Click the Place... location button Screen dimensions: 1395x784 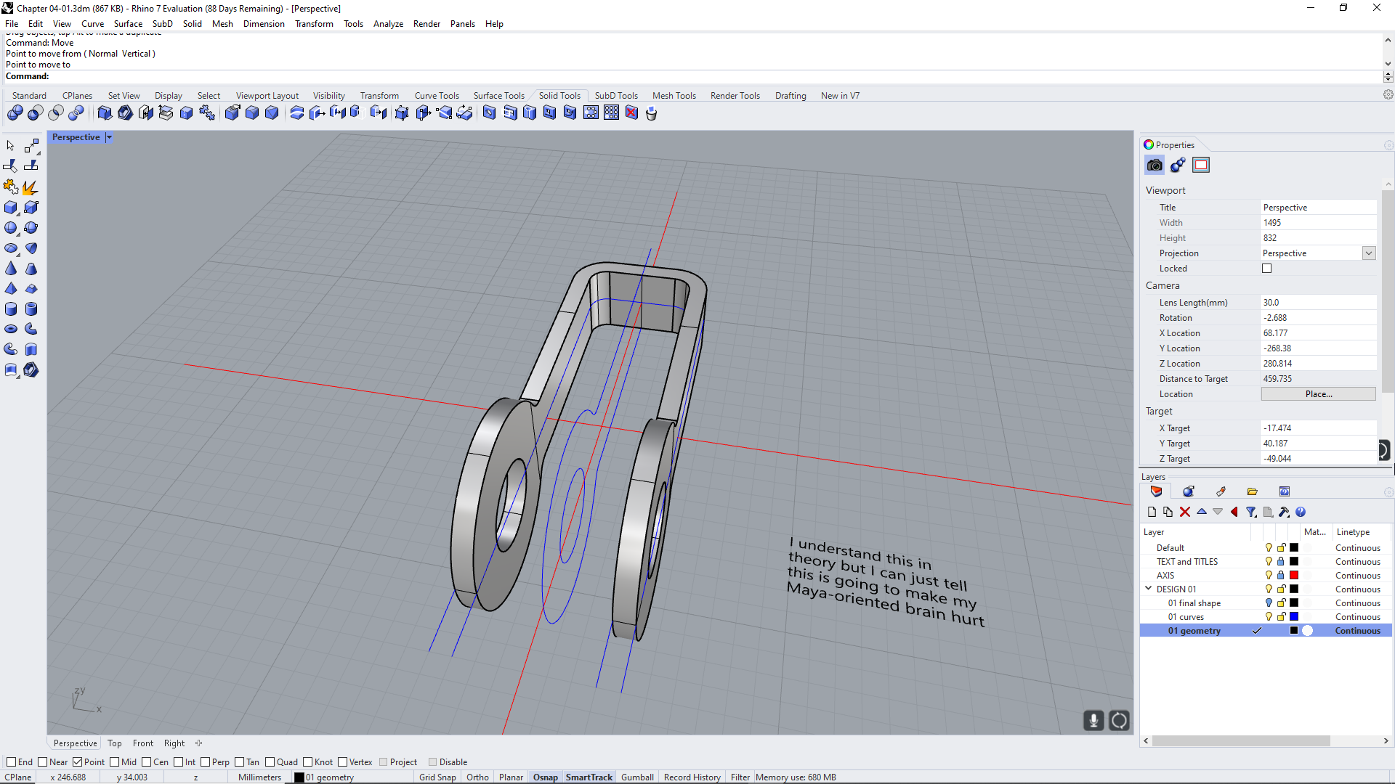pyautogui.click(x=1318, y=394)
